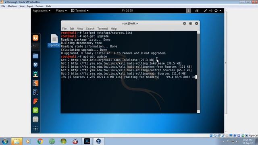Open the workspace indicator in Kali top bar

(x=188, y=10)
